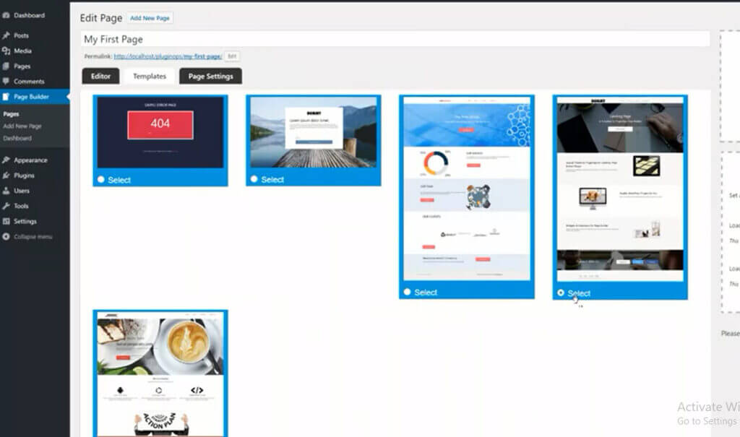Click the Appearance brush icon
Screen dimensions: 740x437
6,160
